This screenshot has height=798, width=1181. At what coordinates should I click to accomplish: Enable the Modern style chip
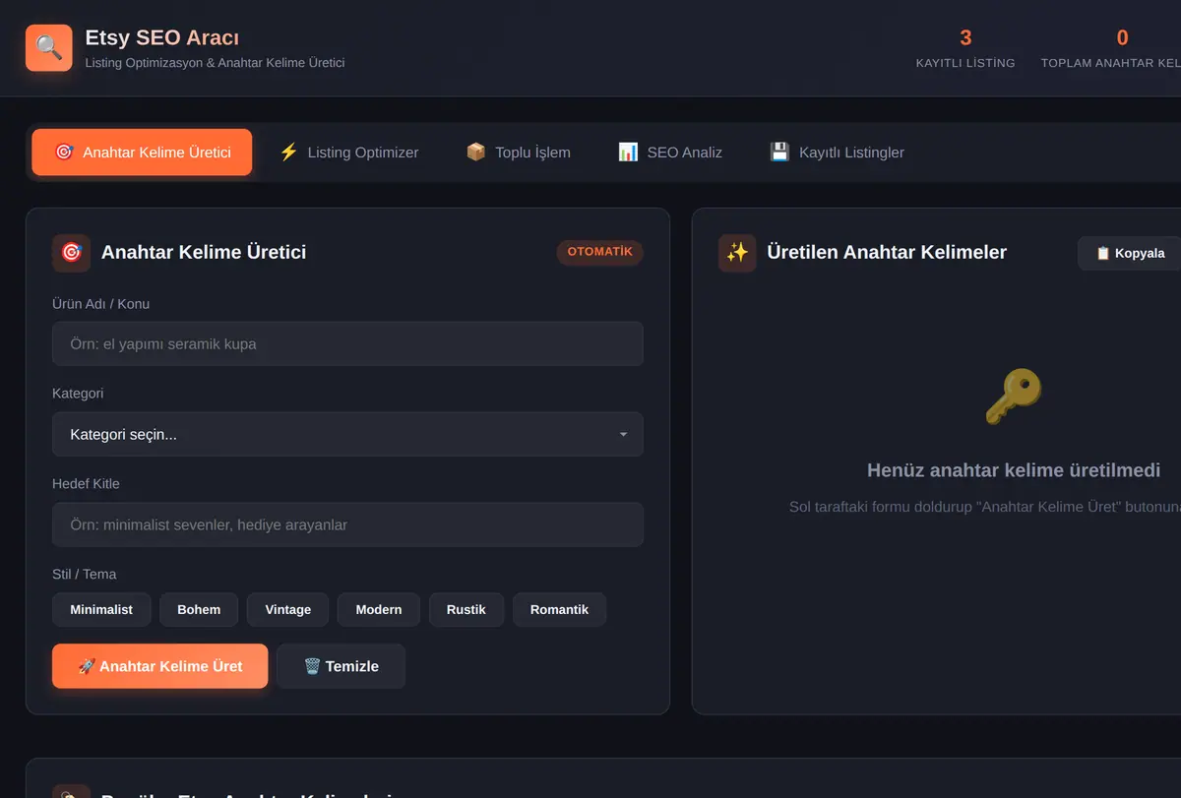pos(379,610)
